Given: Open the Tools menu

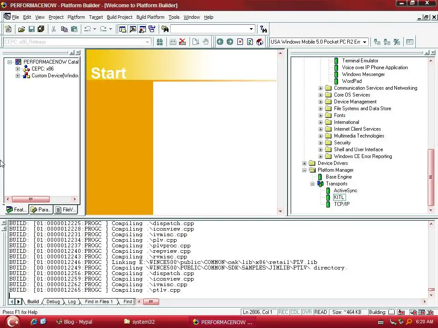Looking at the screenshot, I should (174, 17).
